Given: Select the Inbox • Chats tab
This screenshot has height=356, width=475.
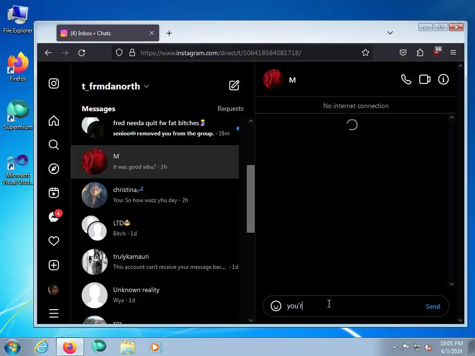Looking at the screenshot, I should pos(108,33).
